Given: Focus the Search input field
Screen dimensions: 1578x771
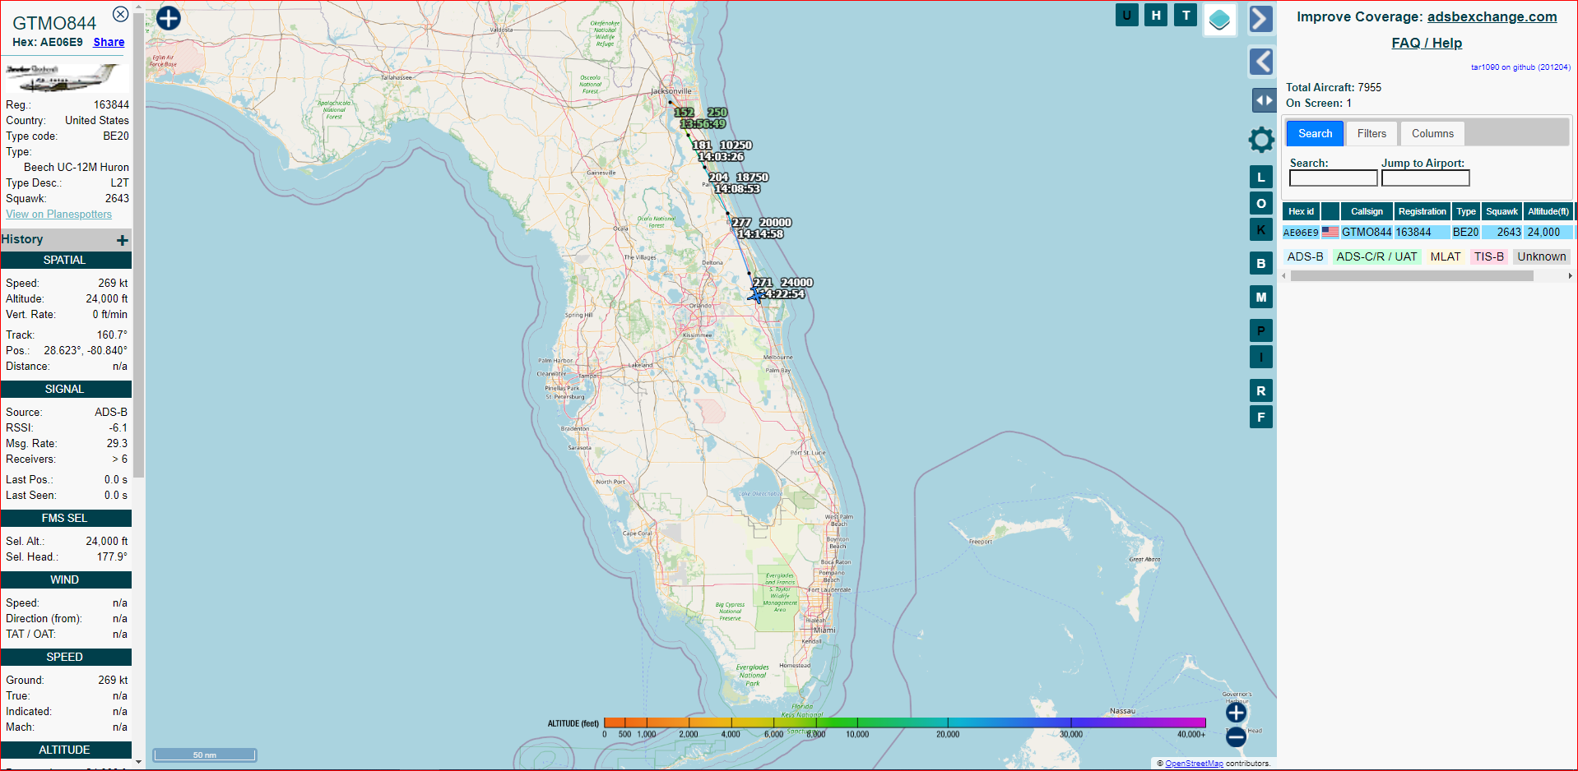Looking at the screenshot, I should (1333, 178).
